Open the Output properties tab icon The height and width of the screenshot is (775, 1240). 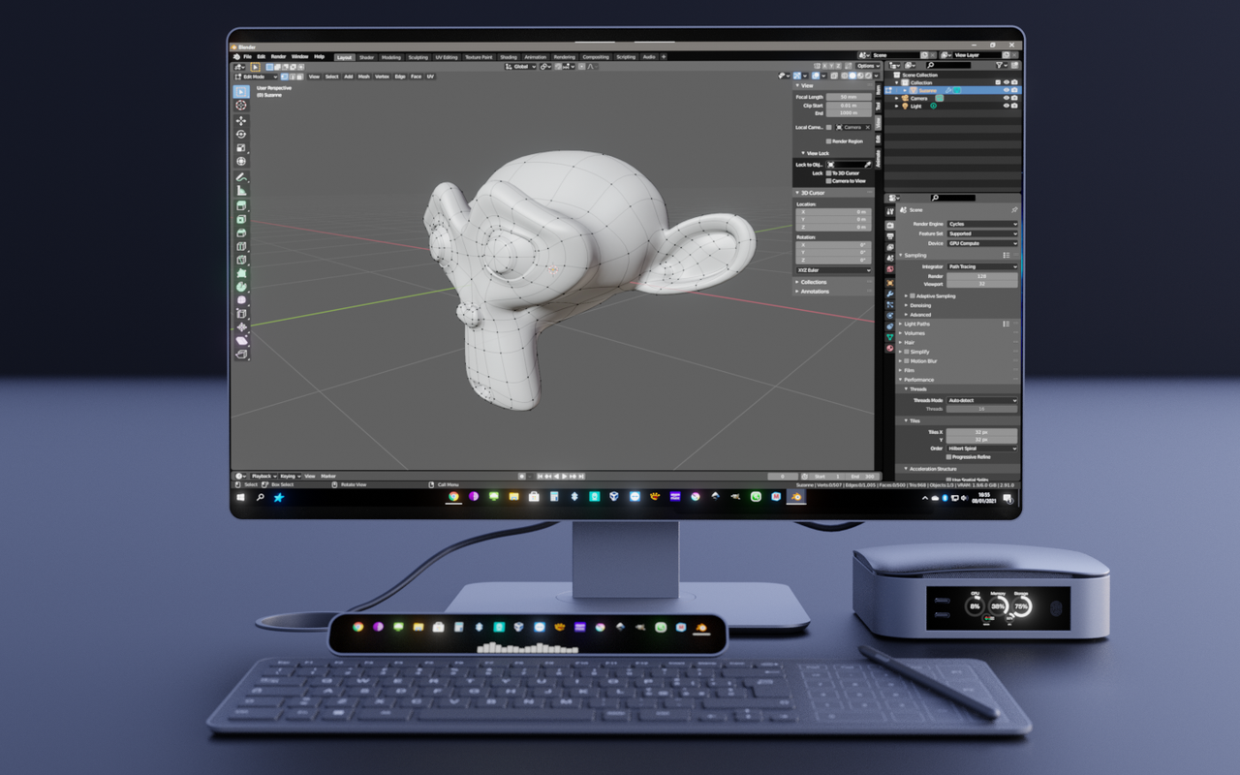point(890,236)
